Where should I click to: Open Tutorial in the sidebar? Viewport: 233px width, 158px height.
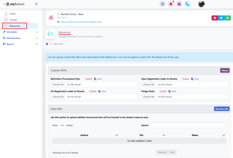coord(13,20)
